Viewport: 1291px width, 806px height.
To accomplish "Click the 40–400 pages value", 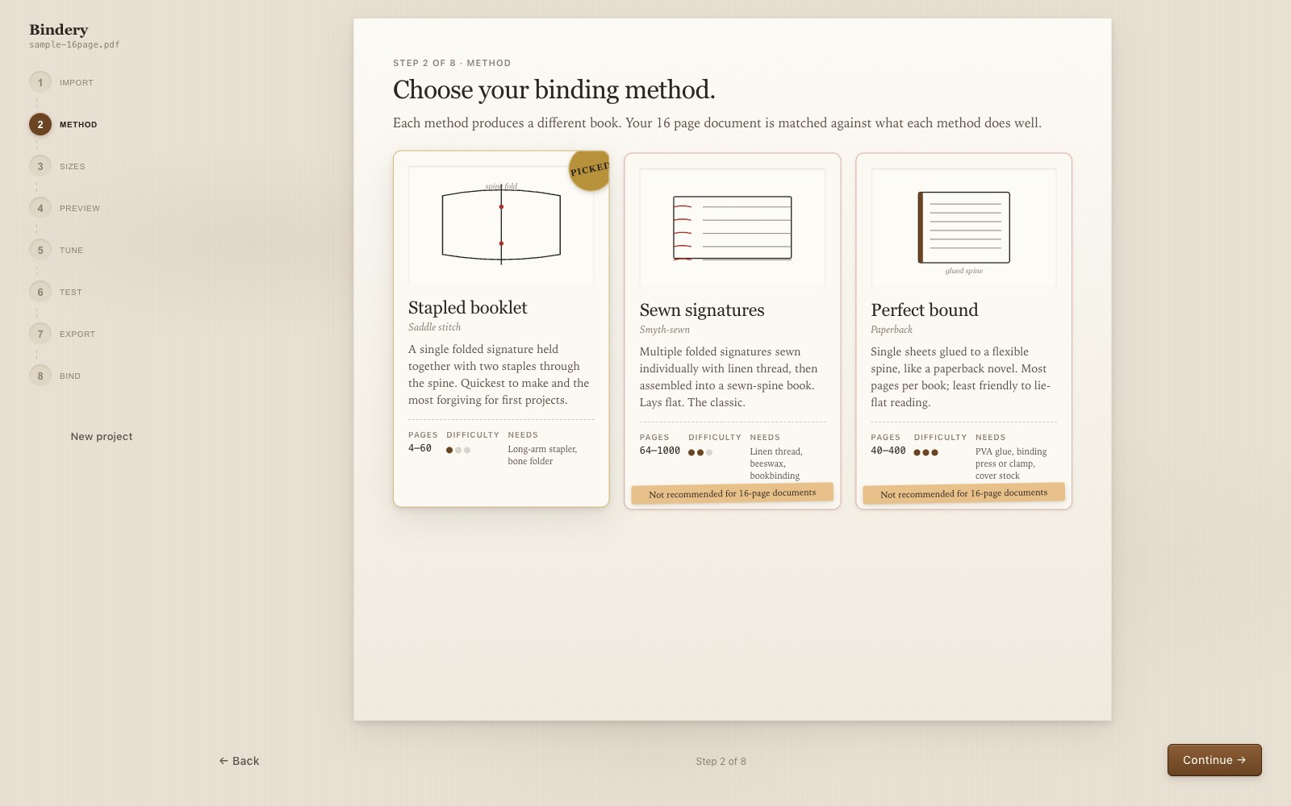I will tap(888, 451).
